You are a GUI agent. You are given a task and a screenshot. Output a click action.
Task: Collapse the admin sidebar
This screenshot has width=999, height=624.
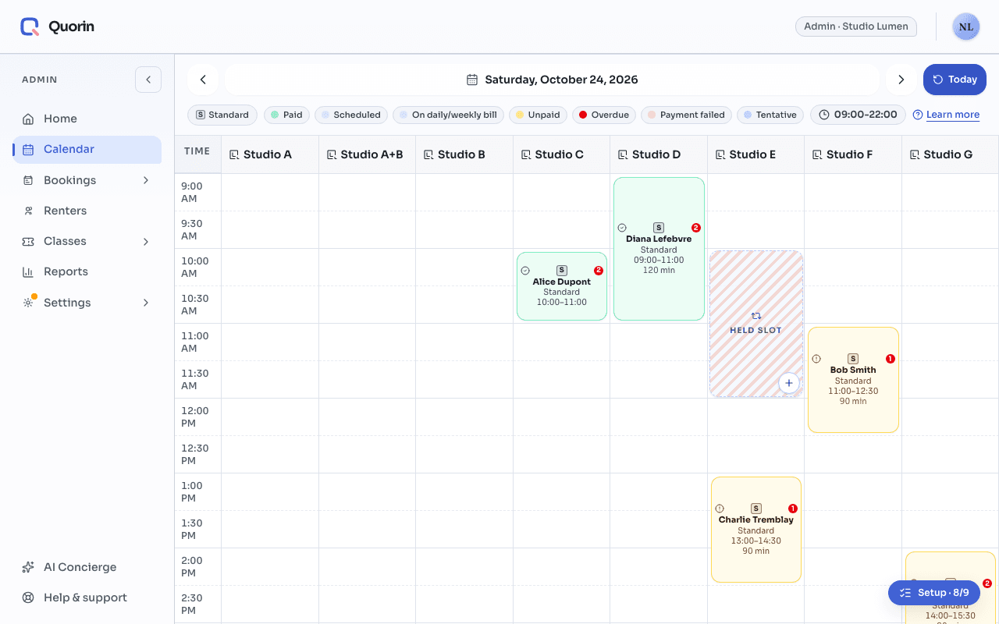pyautogui.click(x=148, y=80)
